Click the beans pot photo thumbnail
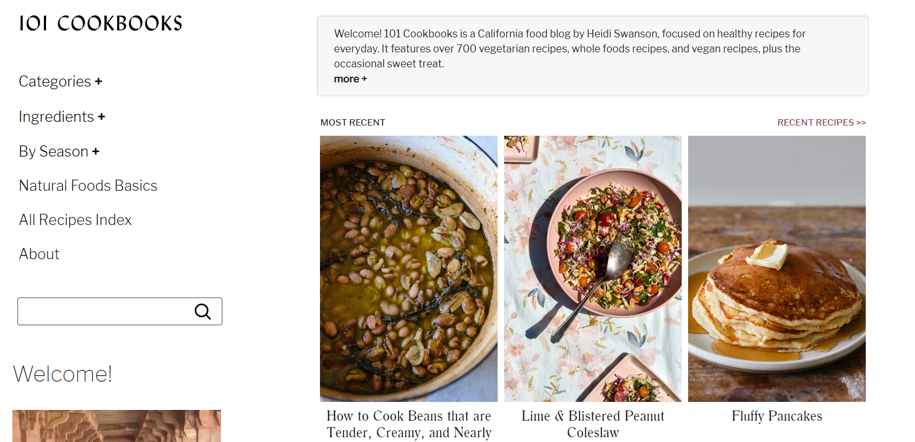 pyautogui.click(x=408, y=268)
